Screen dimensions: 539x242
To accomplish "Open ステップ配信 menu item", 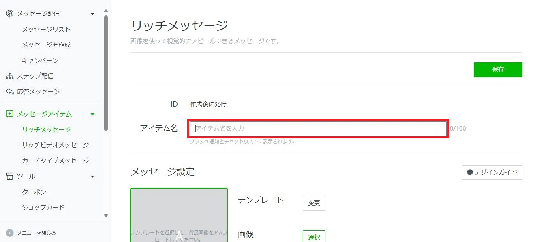I will pos(35,76).
